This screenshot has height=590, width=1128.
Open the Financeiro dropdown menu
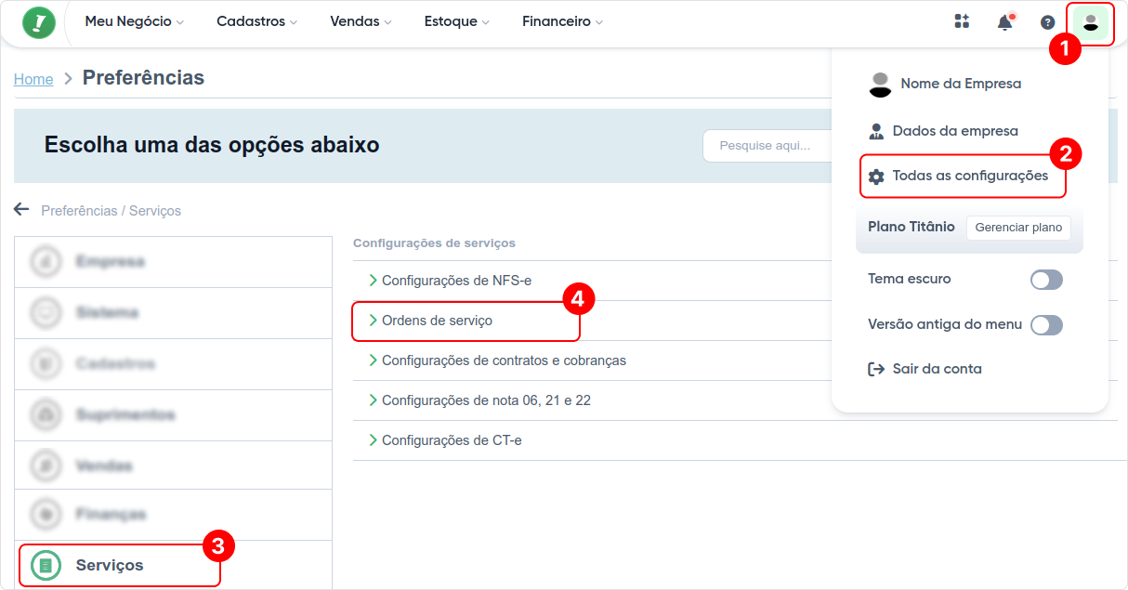562,21
